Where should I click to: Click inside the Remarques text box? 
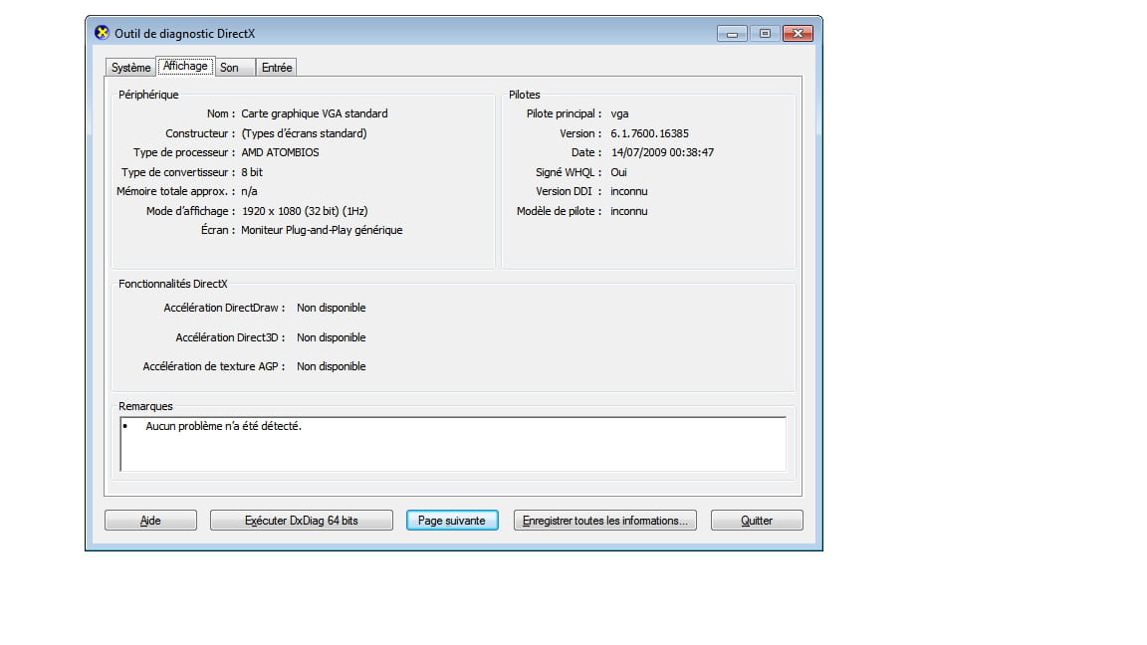tap(454, 444)
